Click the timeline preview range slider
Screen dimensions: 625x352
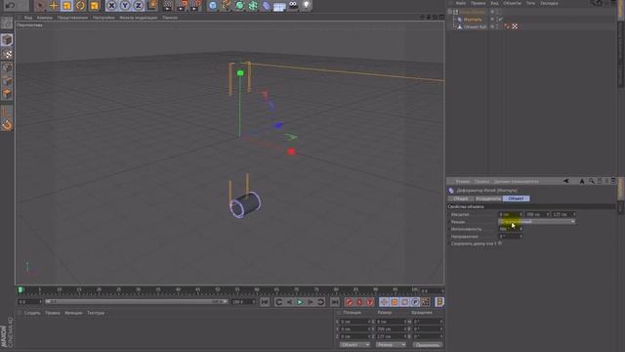point(137,302)
